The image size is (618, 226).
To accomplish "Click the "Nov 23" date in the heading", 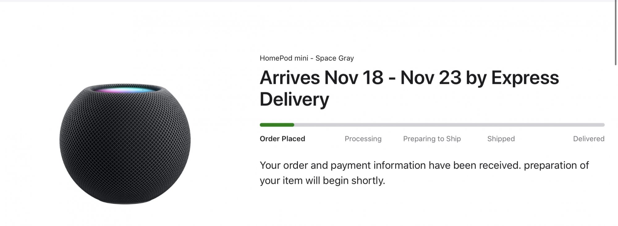I will tap(431, 78).
